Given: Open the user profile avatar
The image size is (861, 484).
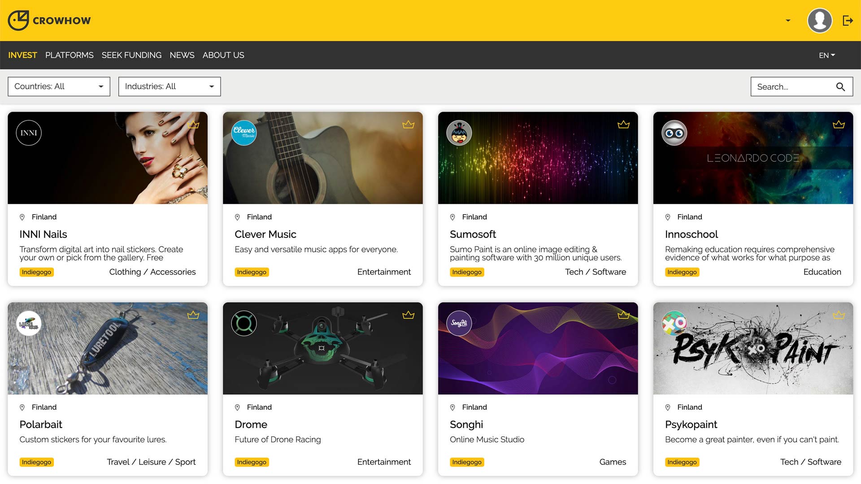Looking at the screenshot, I should [x=819, y=21].
